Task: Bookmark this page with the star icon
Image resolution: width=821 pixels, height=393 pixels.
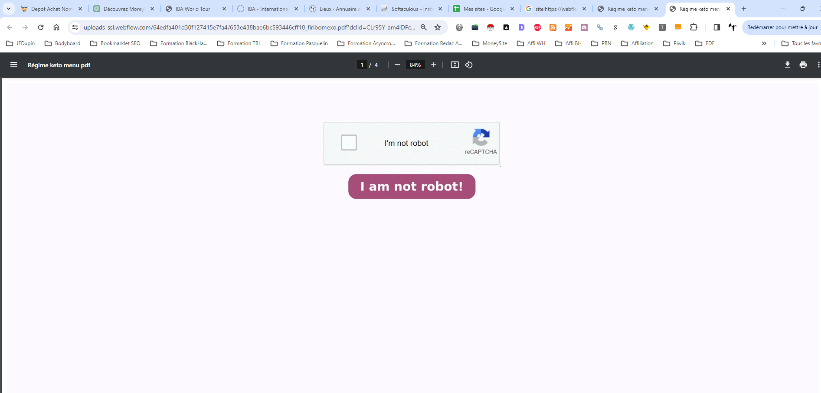Action: 438,27
